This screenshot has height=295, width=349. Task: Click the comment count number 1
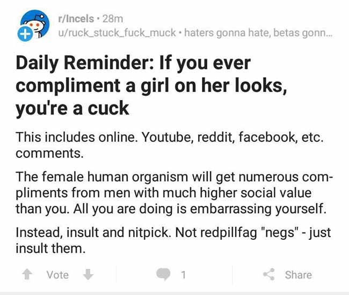click(x=183, y=275)
